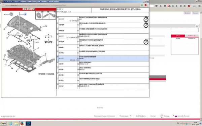Image resolution: width=202 pixels, height=126 pixels.
Task: Click the washer thumbnail above the diagram
Action: (39, 15)
